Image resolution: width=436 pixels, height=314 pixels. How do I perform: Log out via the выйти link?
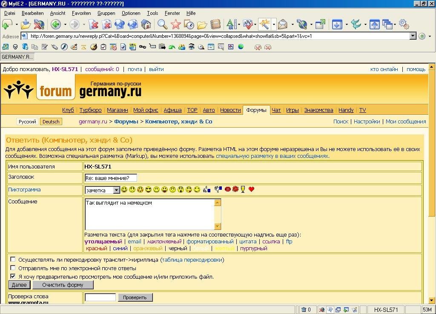pyautogui.click(x=156, y=69)
